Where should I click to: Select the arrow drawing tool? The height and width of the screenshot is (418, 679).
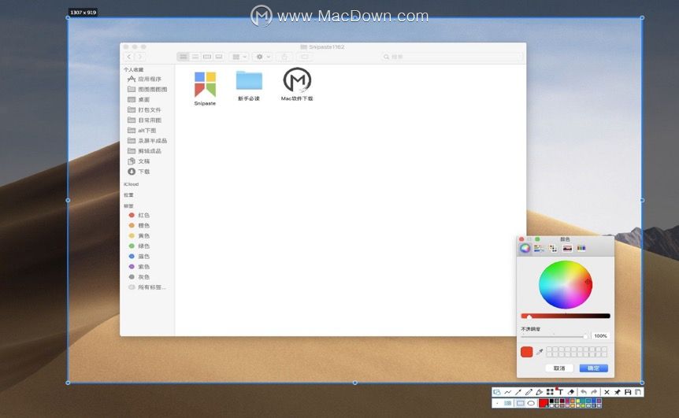click(x=518, y=392)
